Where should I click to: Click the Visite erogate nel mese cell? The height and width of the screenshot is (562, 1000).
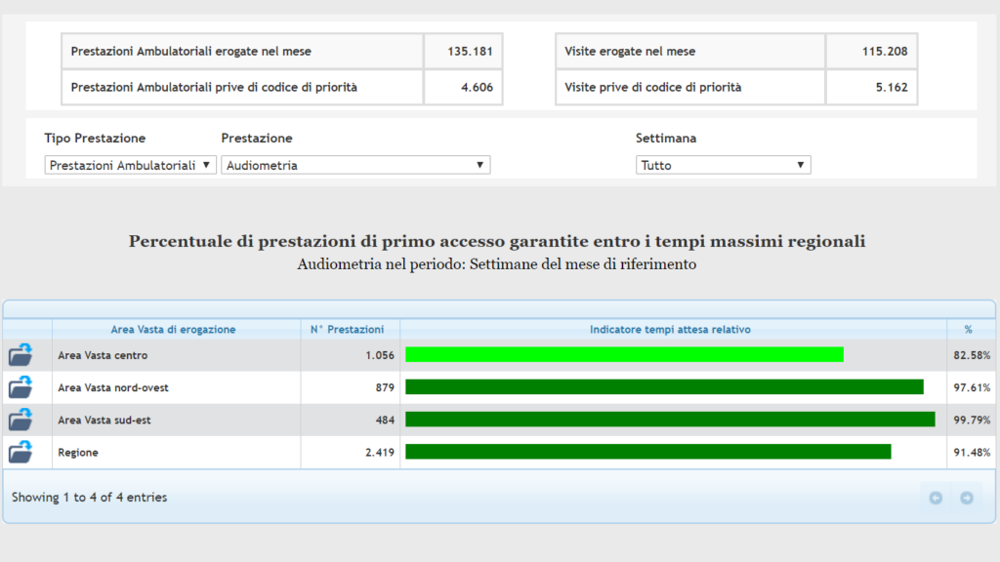pyautogui.click(x=690, y=51)
